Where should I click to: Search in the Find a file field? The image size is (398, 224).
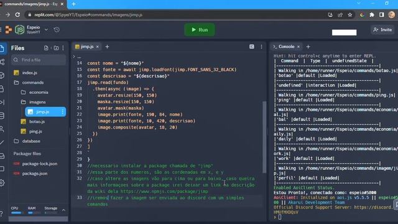tap(39, 60)
